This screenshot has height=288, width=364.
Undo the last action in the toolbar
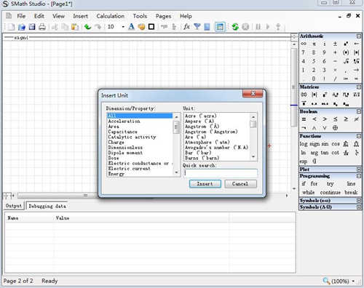point(87,27)
